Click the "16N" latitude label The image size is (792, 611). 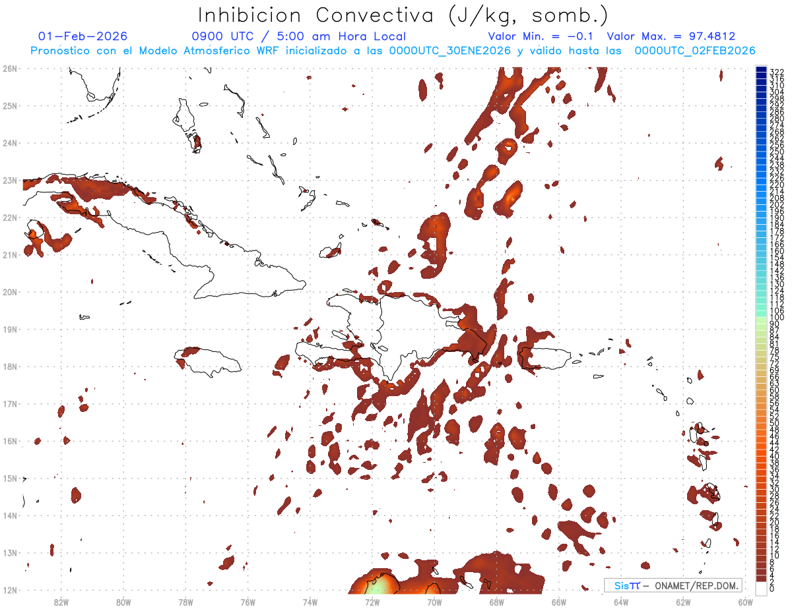click(x=10, y=441)
